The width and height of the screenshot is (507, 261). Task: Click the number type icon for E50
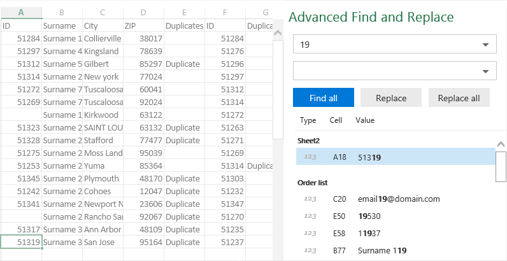point(310,216)
